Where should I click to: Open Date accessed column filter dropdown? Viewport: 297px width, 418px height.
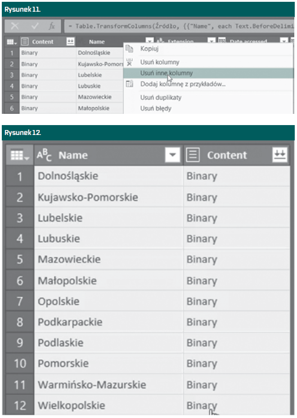(x=284, y=41)
